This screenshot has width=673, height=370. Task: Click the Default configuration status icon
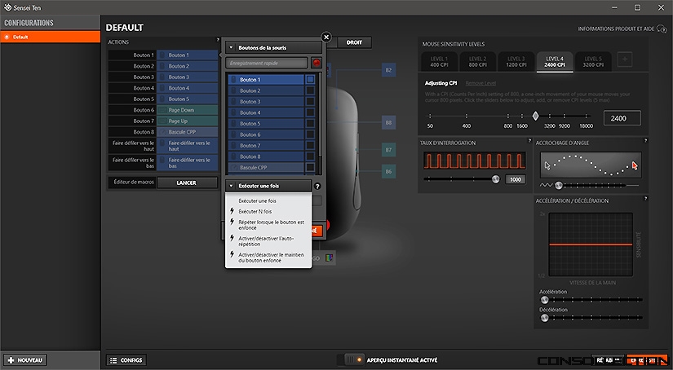tap(7, 37)
